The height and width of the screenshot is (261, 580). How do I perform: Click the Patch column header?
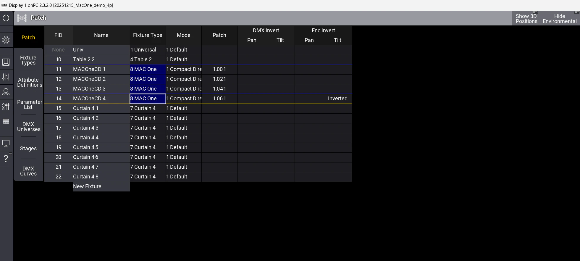coord(219,35)
